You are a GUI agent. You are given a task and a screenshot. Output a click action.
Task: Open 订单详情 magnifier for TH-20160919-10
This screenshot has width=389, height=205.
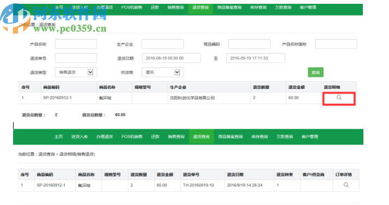(346, 185)
